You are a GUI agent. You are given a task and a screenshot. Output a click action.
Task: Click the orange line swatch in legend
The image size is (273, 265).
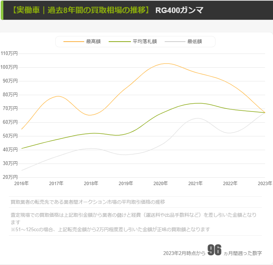pyautogui.click(x=74, y=42)
